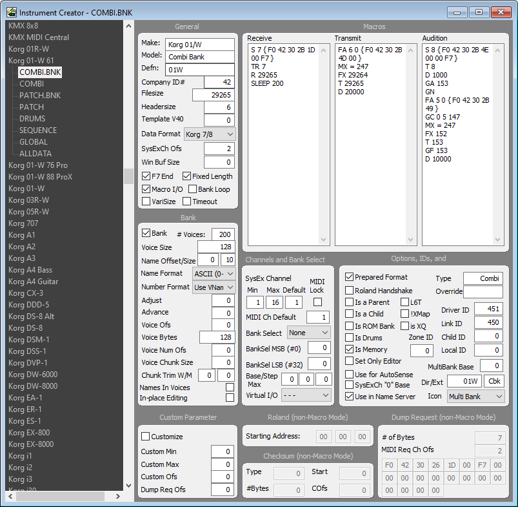Open the Data Format dropdown
This screenshot has height=507, width=518.
pos(210,134)
